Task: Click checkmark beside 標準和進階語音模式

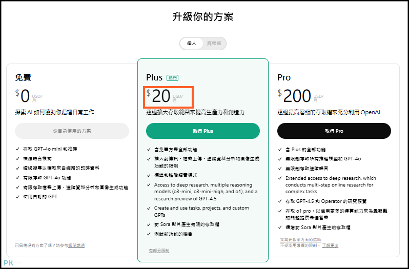Action: click(149, 175)
